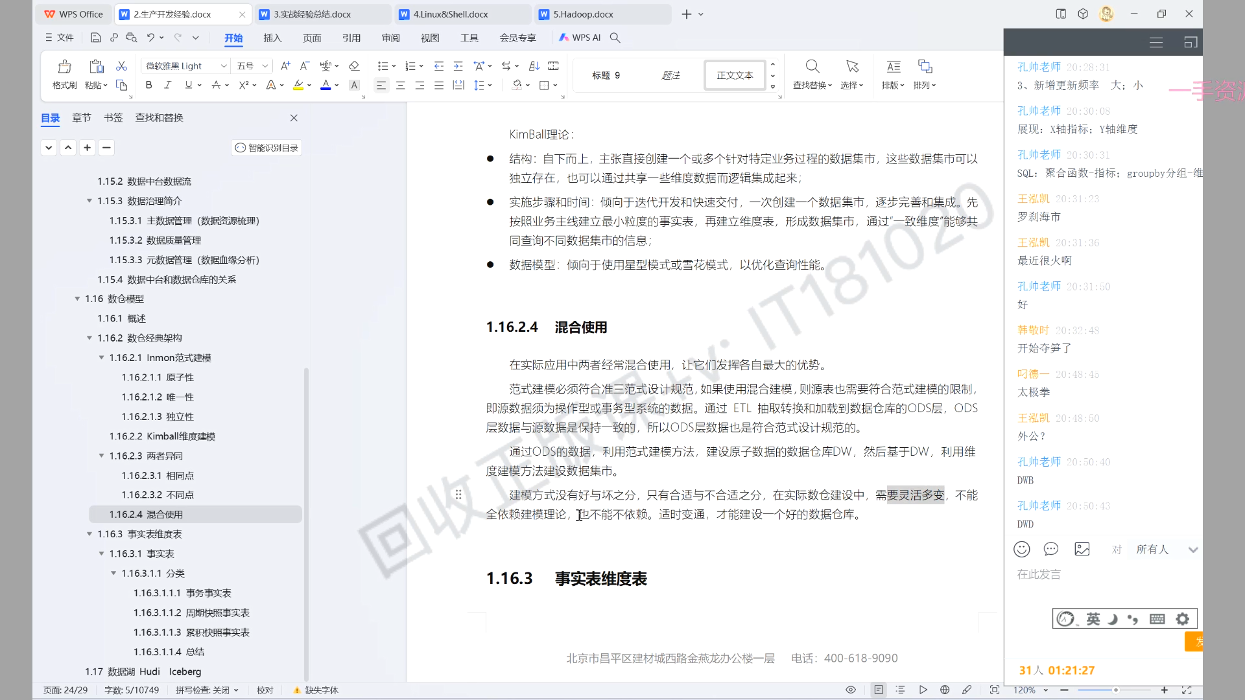The width and height of the screenshot is (1245, 700).
Task: Click the web layout globe icon
Action: coord(945,690)
